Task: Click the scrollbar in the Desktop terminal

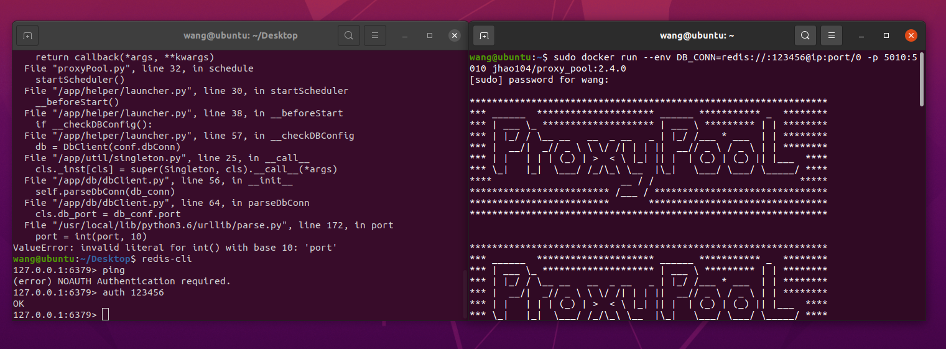Action: [465, 295]
